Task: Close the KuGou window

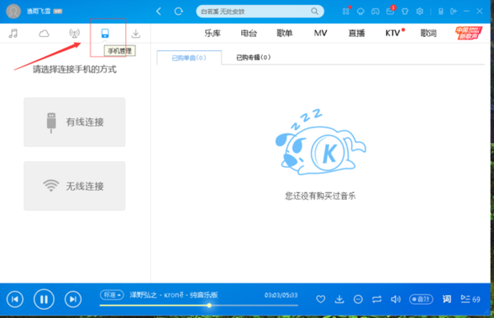Action: 479,12
